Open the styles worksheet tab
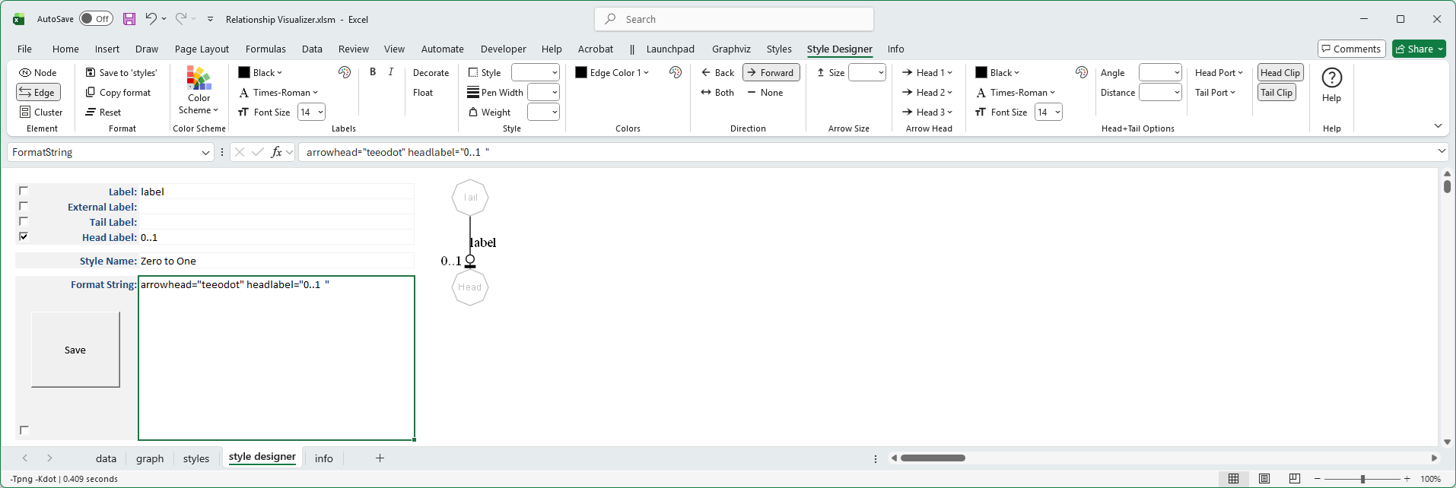 (196, 458)
